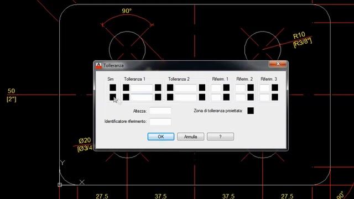
Task: Click the Identificatore riferimento input field
Action: pos(160,122)
